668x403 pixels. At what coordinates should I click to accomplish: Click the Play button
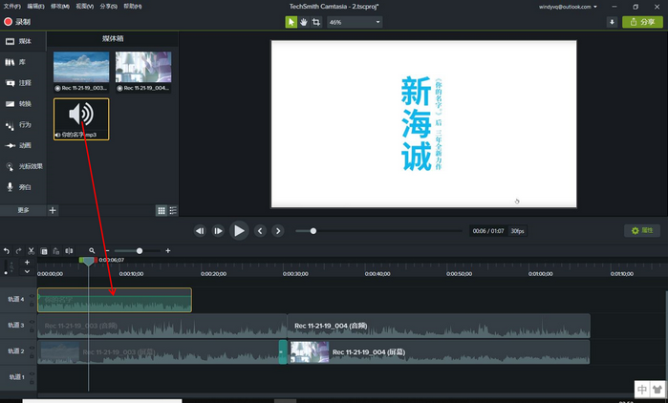pyautogui.click(x=239, y=231)
